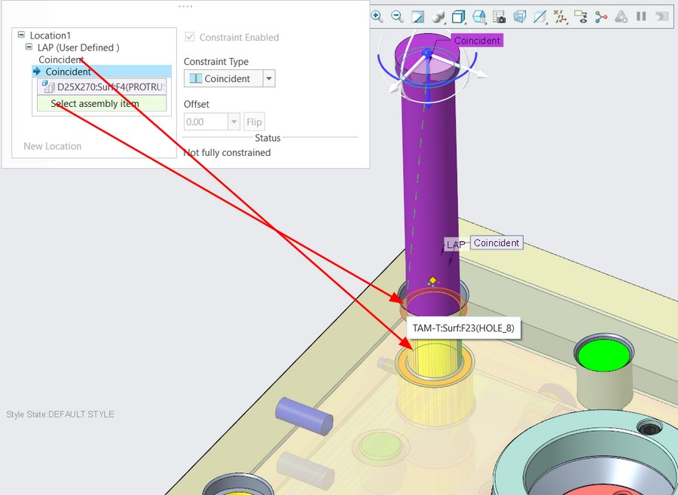
Task: Open the Offset value dropdown arrow
Action: (x=234, y=122)
